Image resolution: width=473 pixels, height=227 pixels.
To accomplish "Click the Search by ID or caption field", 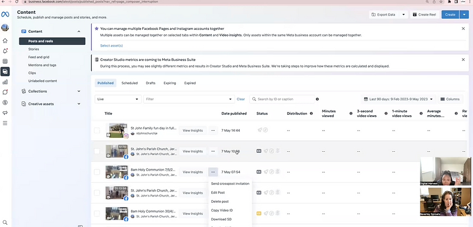I will (x=282, y=99).
